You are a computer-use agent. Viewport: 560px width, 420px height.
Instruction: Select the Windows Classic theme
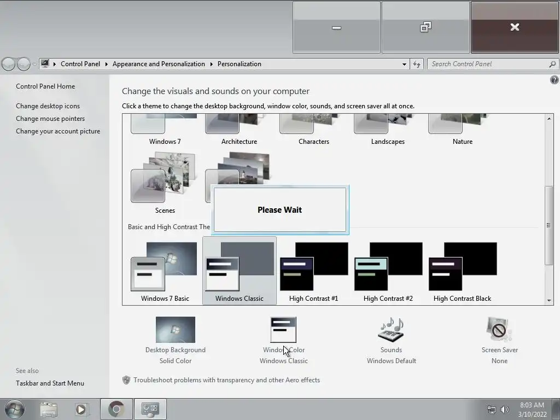(x=240, y=271)
